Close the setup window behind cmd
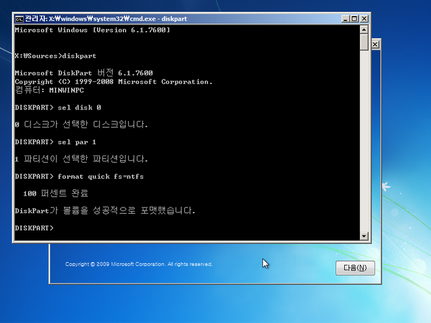The width and height of the screenshot is (431, 323). click(x=375, y=44)
